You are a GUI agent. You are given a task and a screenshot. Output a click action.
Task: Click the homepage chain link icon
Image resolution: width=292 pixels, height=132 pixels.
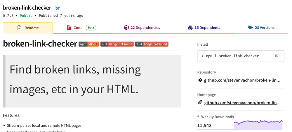pos(200,102)
